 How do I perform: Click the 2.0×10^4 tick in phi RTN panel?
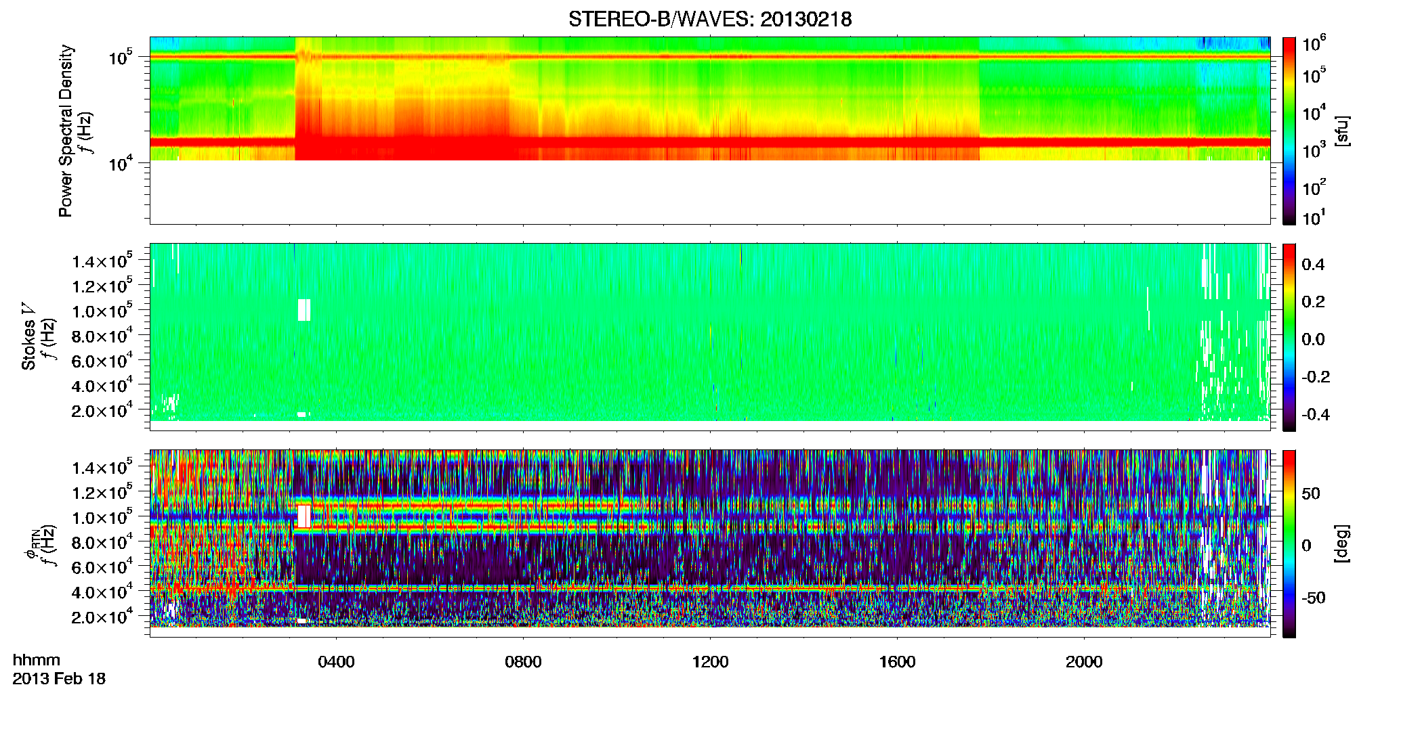pos(102,617)
